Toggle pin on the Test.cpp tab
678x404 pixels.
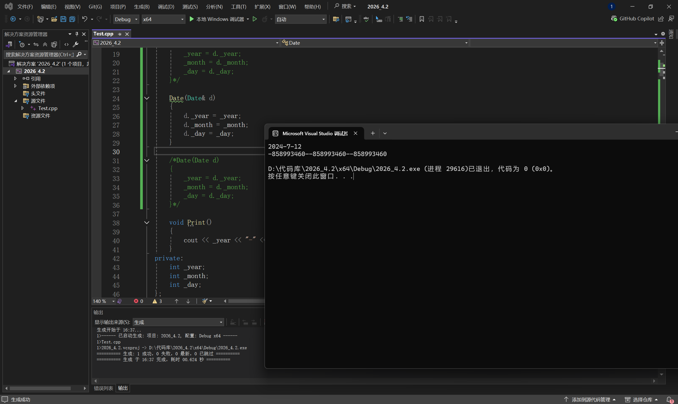[x=120, y=34]
